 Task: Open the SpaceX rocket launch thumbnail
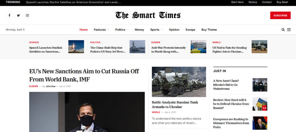coord(76,47)
